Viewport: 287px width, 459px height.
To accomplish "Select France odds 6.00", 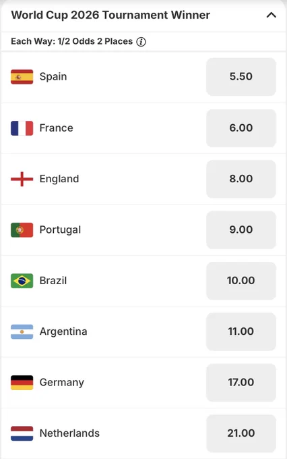I will 241,128.
